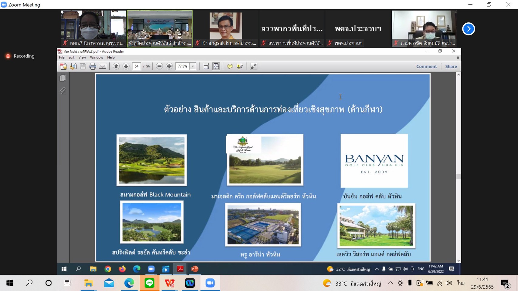The width and height of the screenshot is (518, 291).
Task: Click the clock showing 11:41 date 29/6/2565
Action: (482, 283)
